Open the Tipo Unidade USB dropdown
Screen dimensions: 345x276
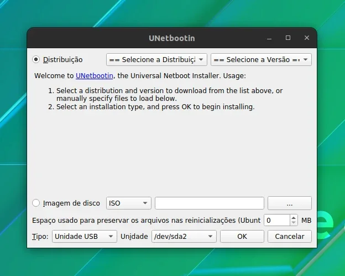click(84, 237)
